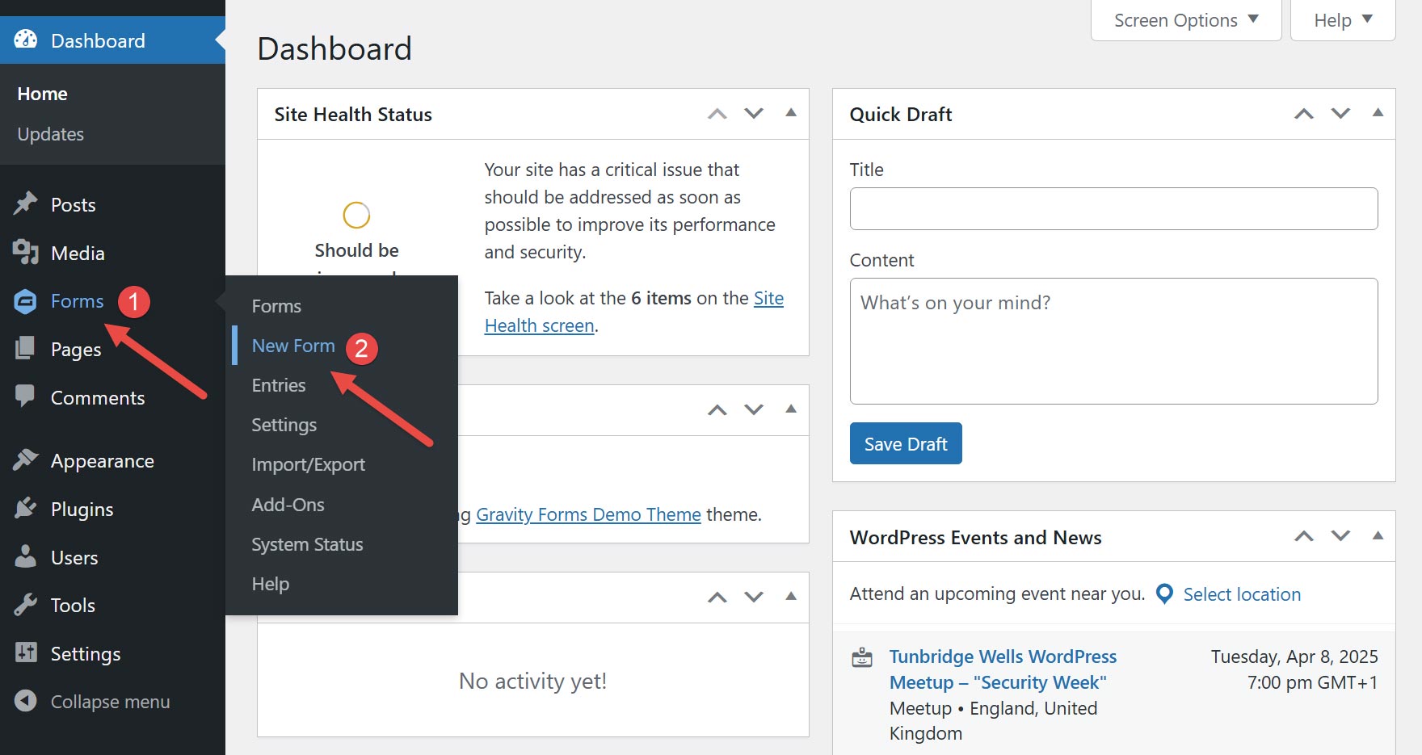The image size is (1422, 755).
Task: Move the No activity yet widget up
Action: (717, 598)
